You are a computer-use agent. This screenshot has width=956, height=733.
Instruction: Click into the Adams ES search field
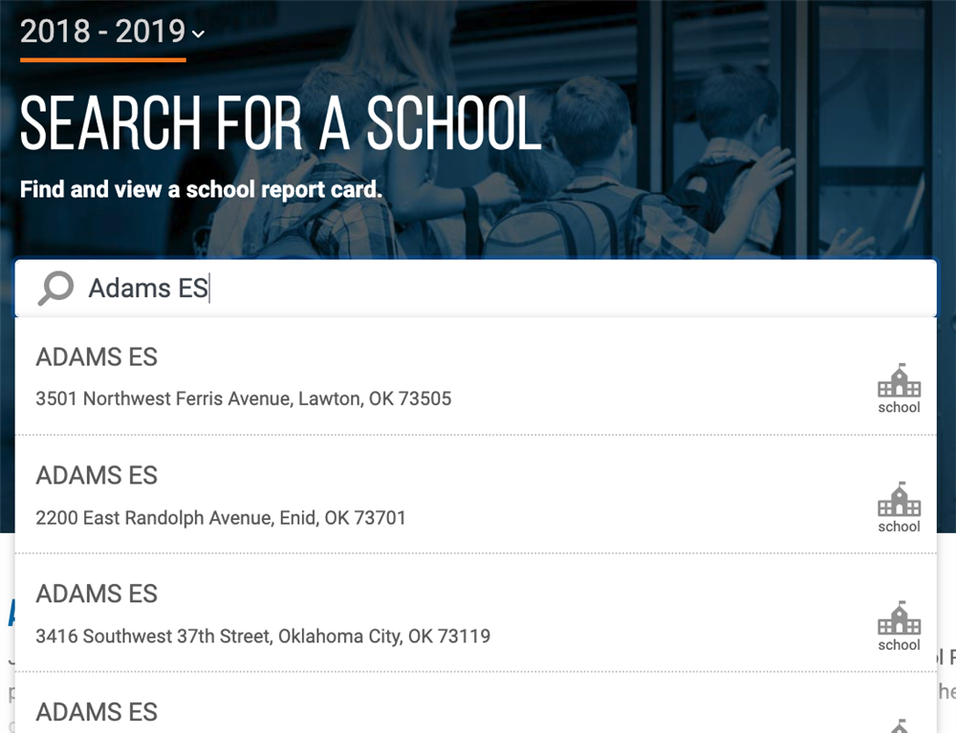(475, 289)
